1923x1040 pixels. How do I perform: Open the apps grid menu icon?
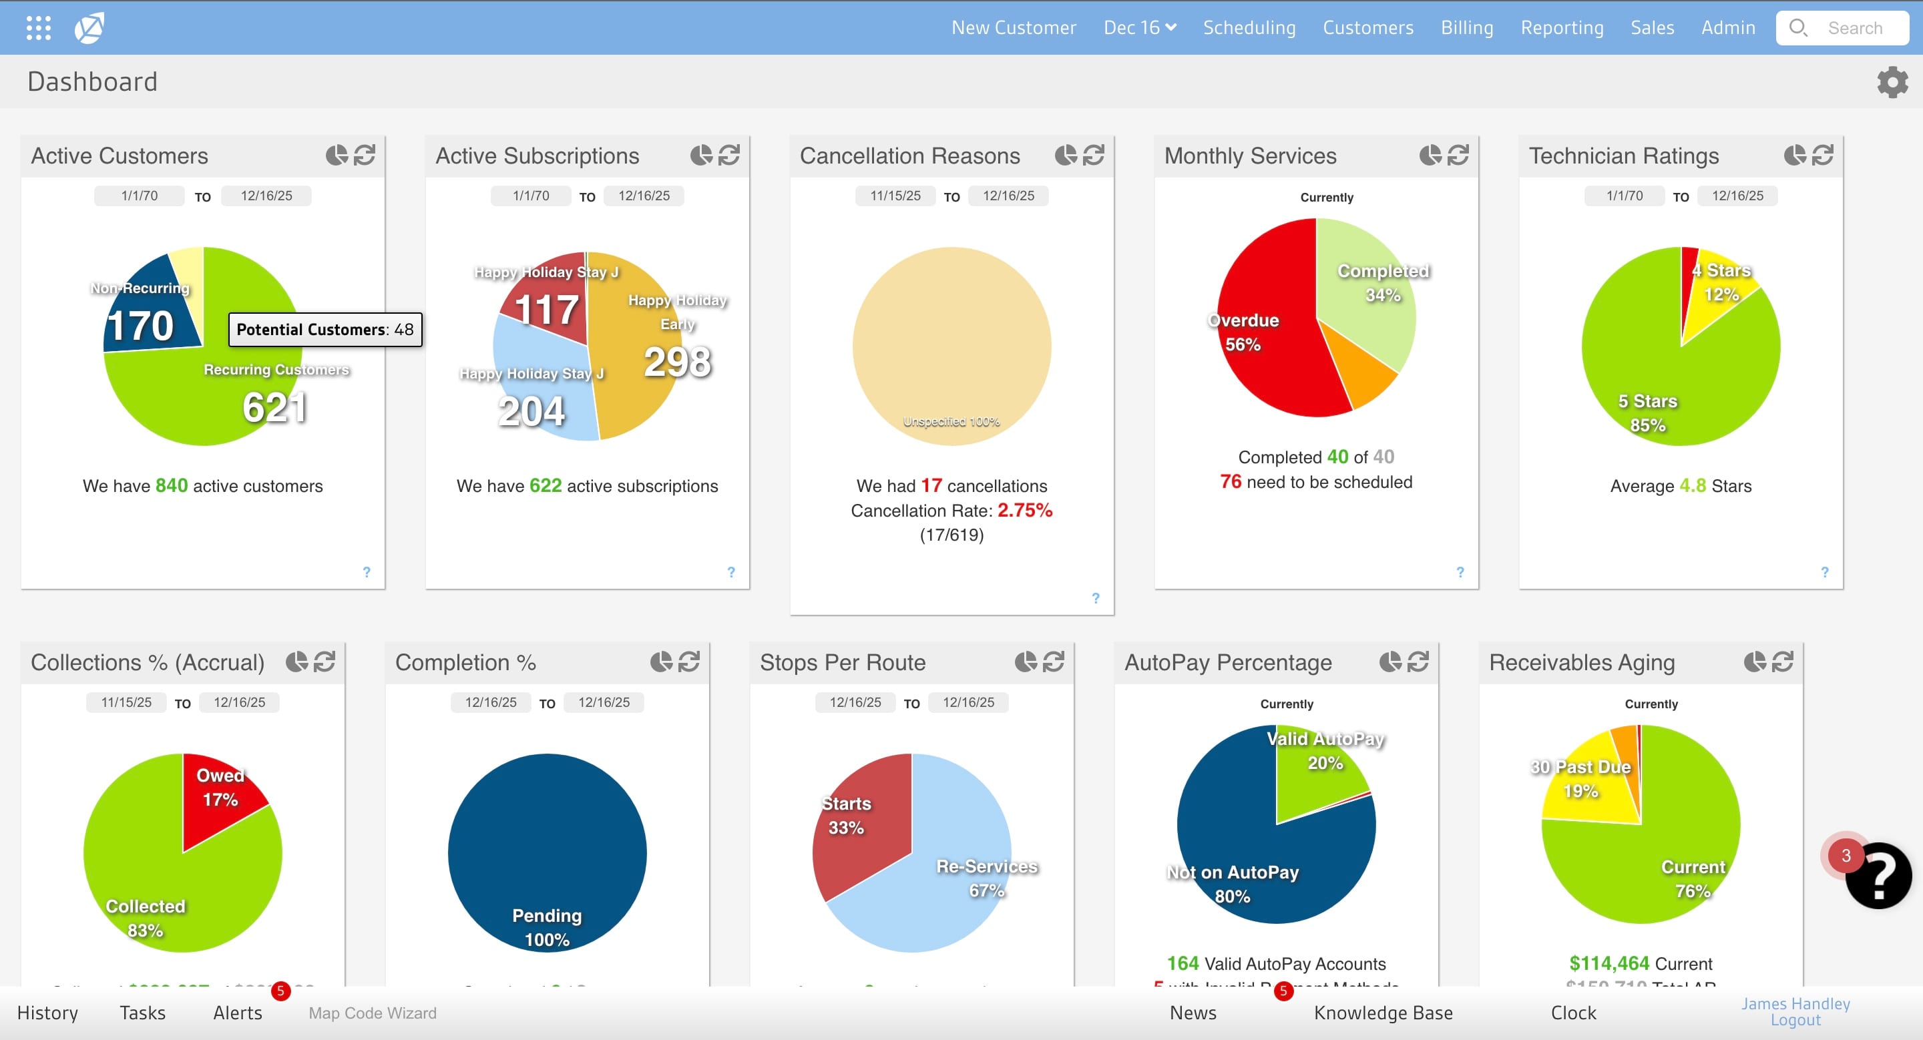38,27
